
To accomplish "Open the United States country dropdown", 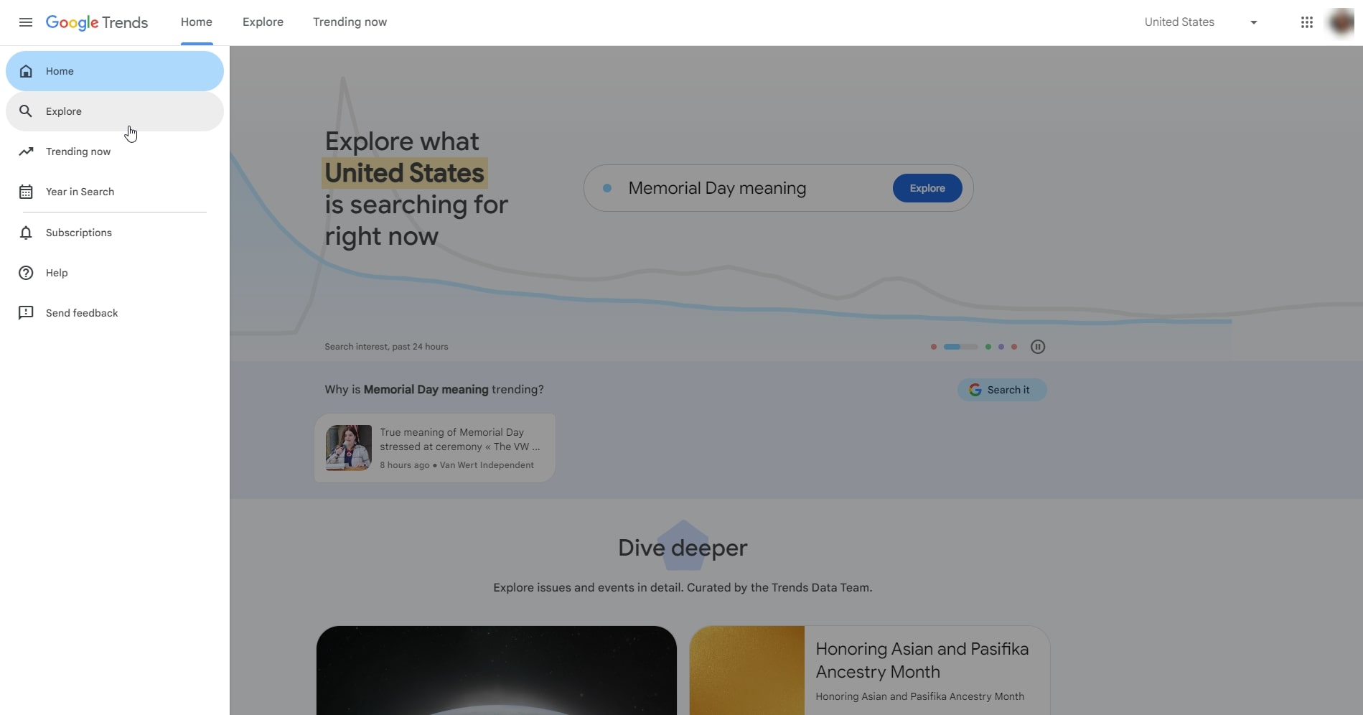I will click(x=1179, y=22).
